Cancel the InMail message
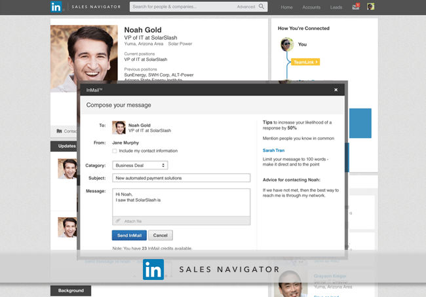The height and width of the screenshot is (297, 426). 160,236
